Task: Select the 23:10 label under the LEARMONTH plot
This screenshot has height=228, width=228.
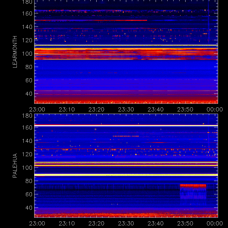Action: [67, 109]
